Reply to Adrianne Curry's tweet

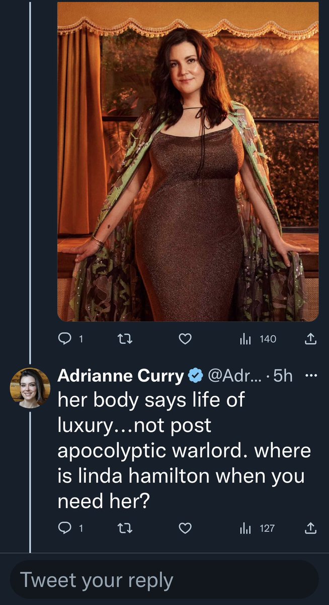coord(65,528)
